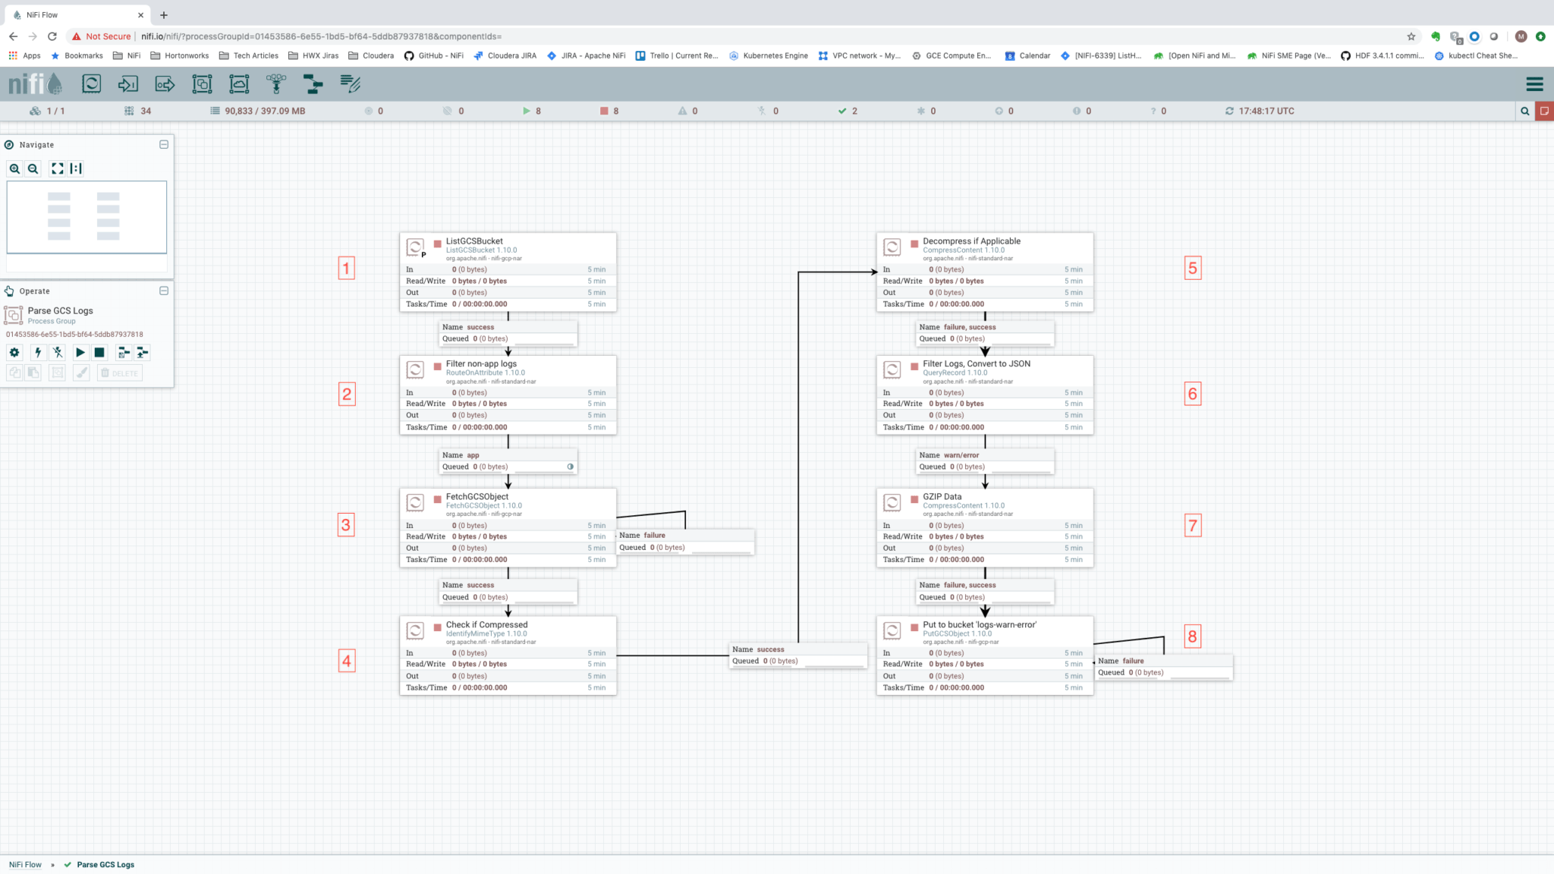Viewport: 1554px width, 874px height.
Task: Refresh flow status via the refresh icon
Action: 1230,111
